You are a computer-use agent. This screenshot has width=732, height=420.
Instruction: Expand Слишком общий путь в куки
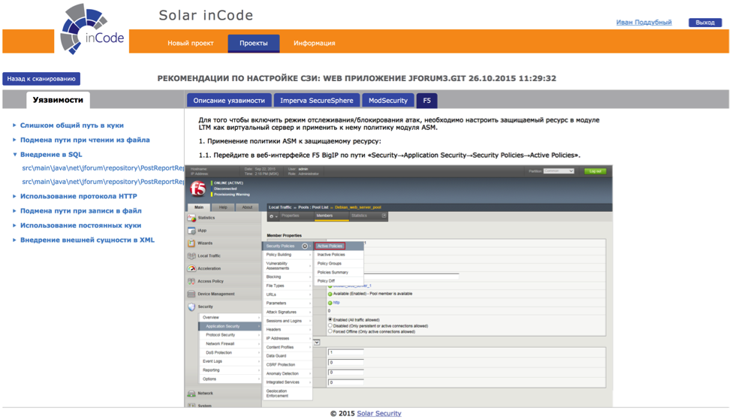[x=71, y=125]
